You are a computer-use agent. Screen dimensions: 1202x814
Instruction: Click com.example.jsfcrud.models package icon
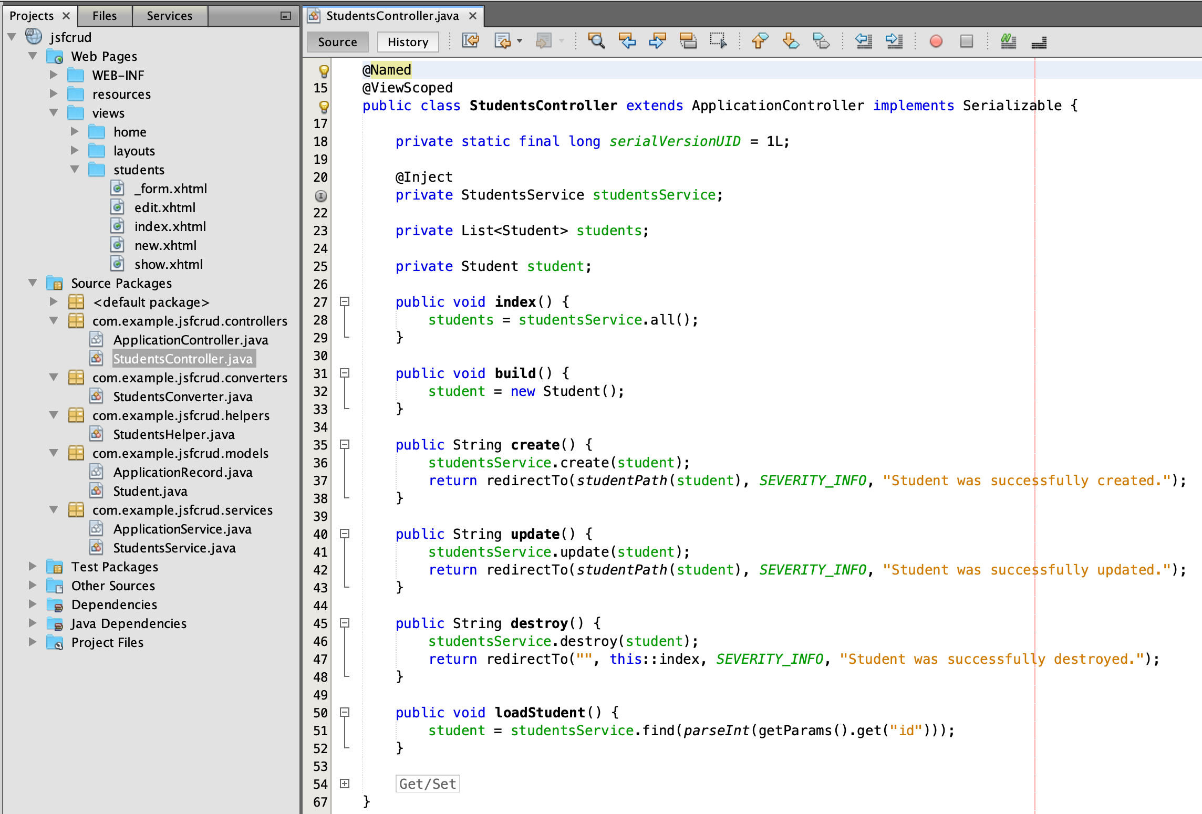coord(76,453)
